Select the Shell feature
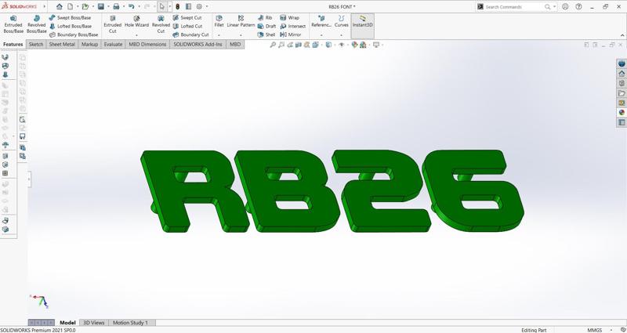This screenshot has width=627, height=333. coord(266,34)
